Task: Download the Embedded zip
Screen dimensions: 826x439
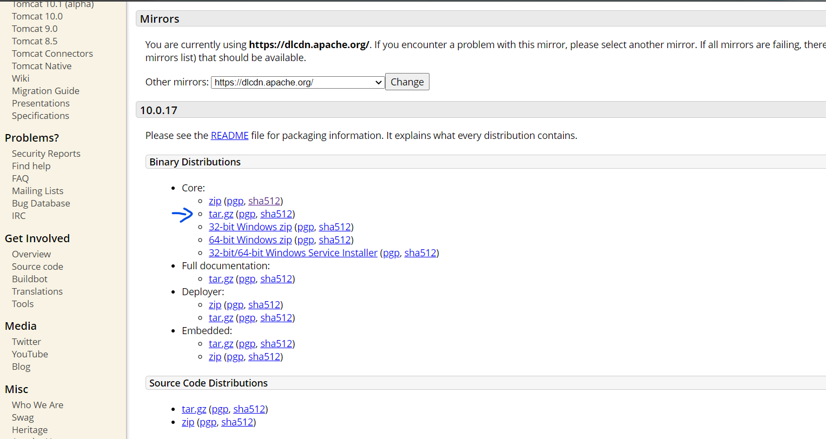Action: [x=215, y=356]
